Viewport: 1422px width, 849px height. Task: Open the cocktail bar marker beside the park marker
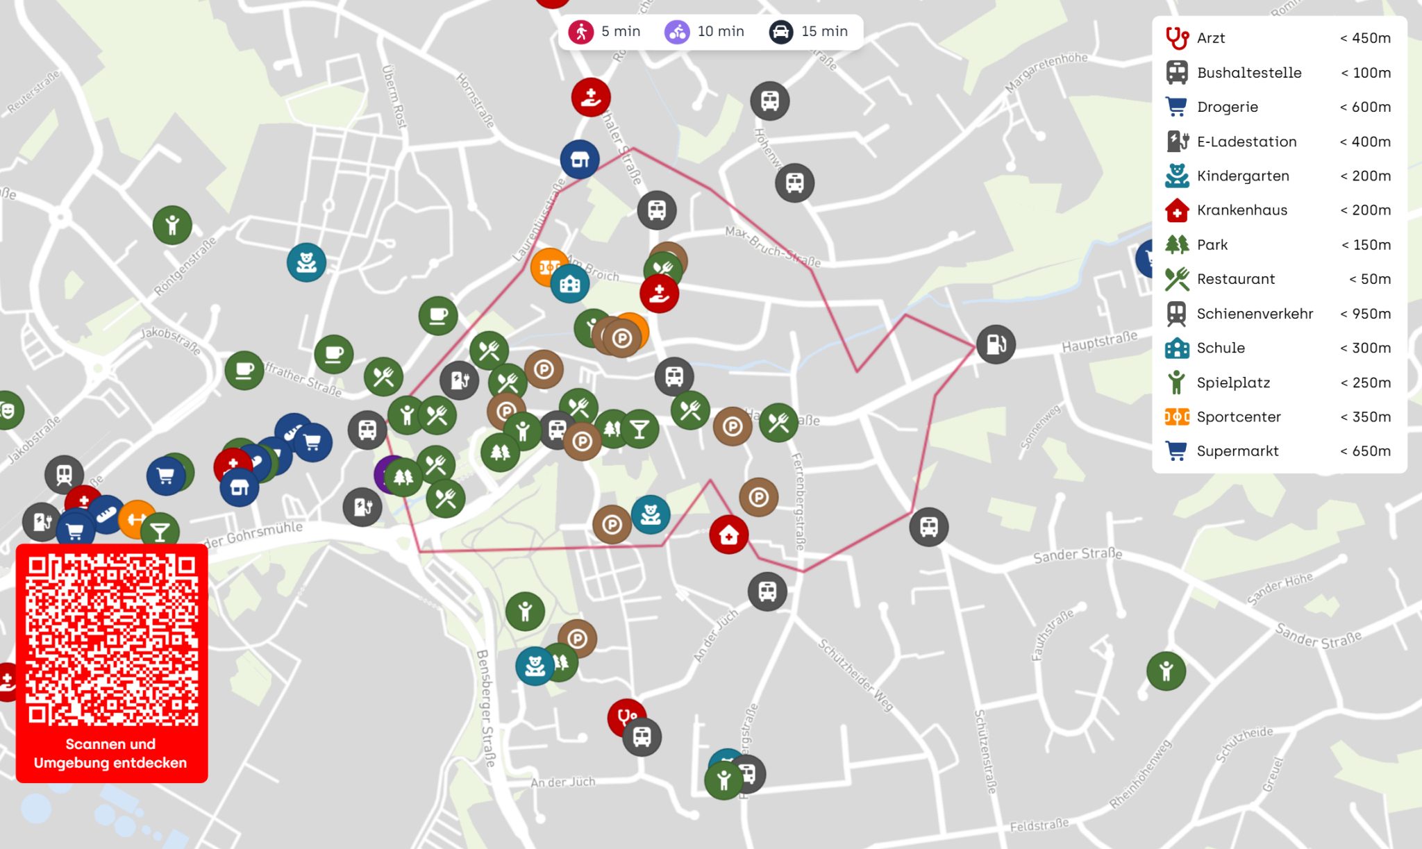click(x=639, y=429)
